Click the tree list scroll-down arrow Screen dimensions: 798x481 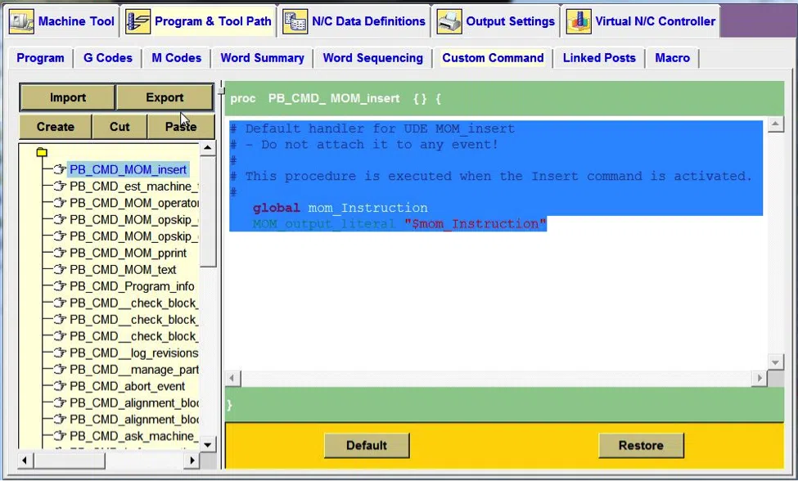point(208,444)
